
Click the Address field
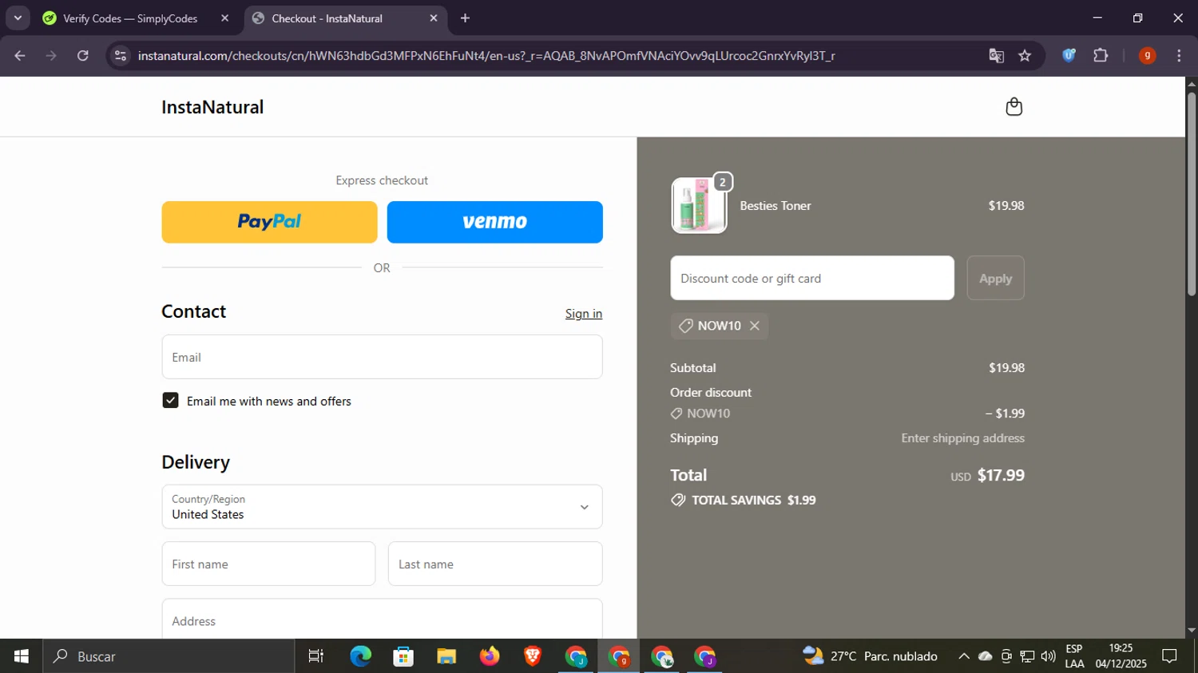(x=382, y=619)
